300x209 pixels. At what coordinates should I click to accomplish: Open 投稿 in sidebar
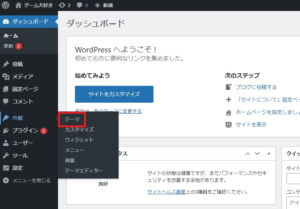(x=18, y=64)
